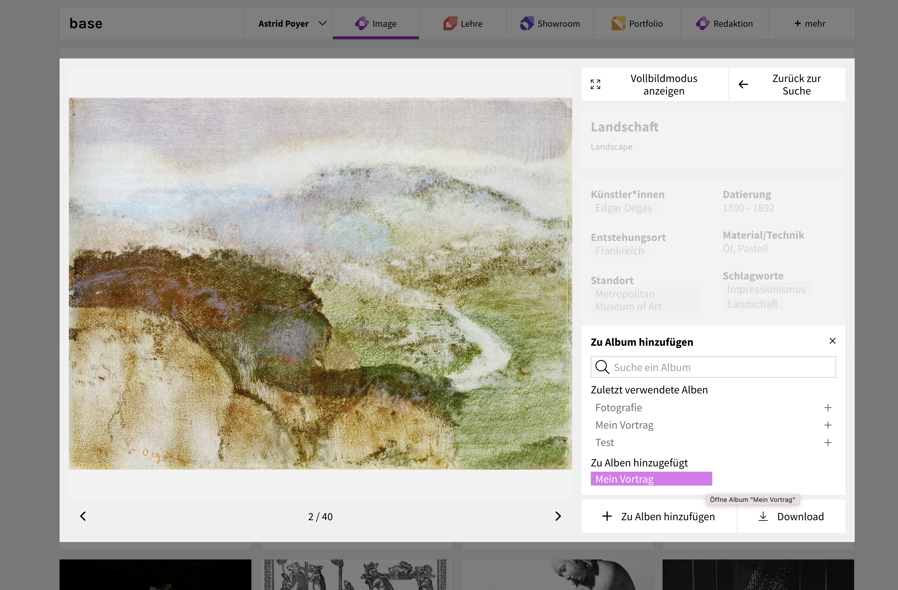Click the Image tab's purple icon
Screen dimensions: 898x590
coord(362,23)
